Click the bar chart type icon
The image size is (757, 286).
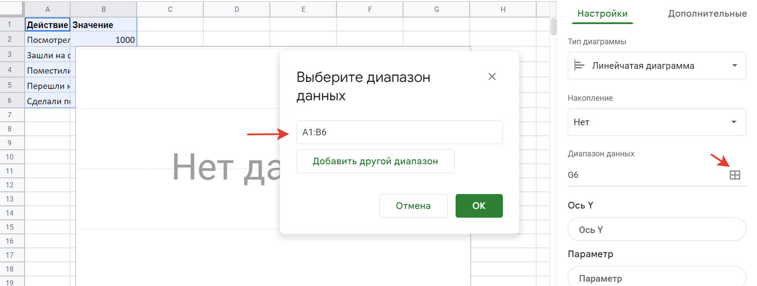click(x=579, y=66)
